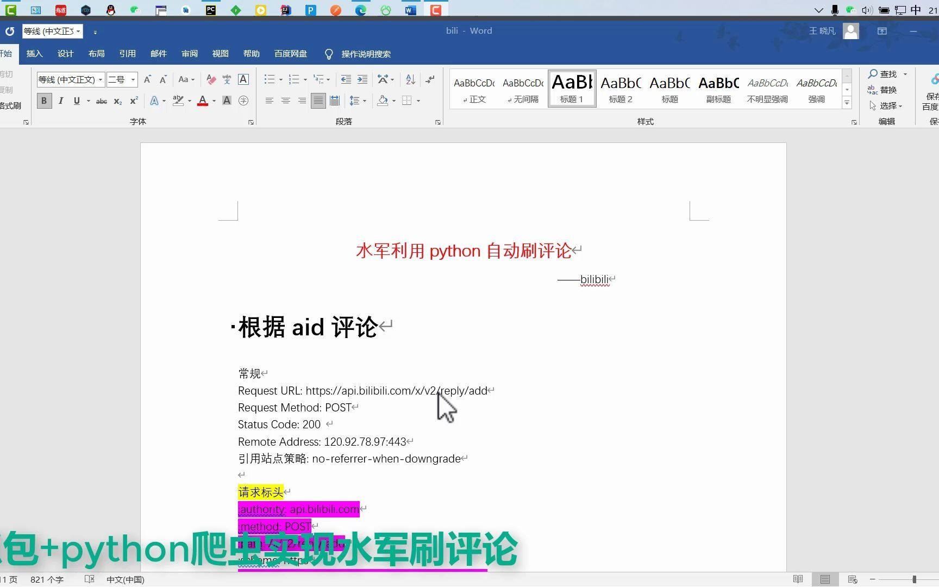
Task: Align text left
Action: (x=269, y=101)
